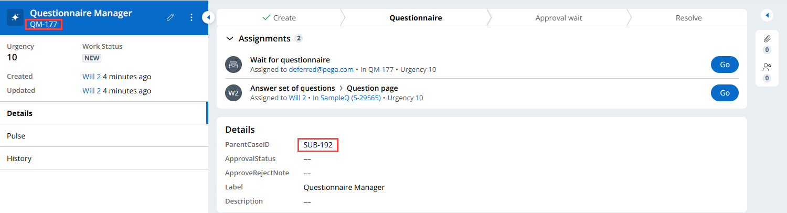Select the Details tab
This screenshot has width=787, height=213.
point(19,113)
